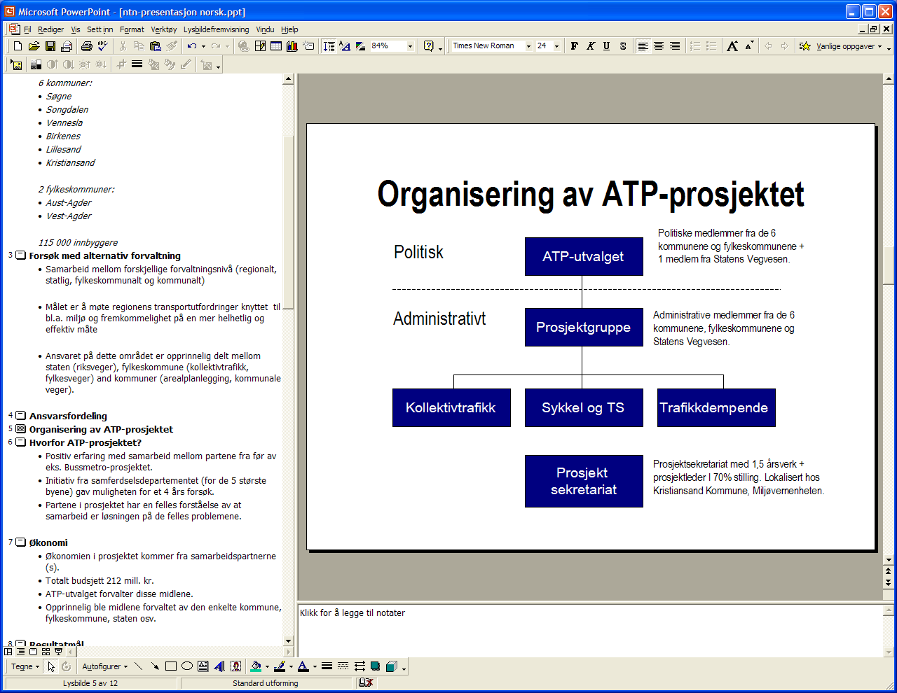Select outline slide 6 Hvorfor ATP-prosjektet?
Image resolution: width=897 pixels, height=693 pixels.
(x=85, y=442)
